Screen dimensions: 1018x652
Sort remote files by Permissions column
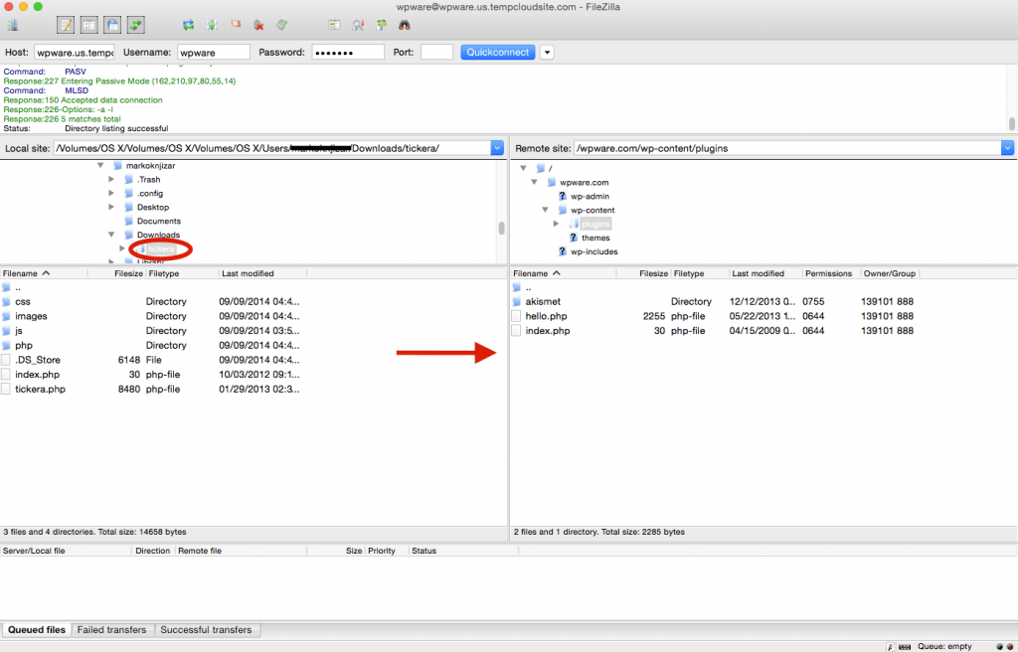[x=828, y=274]
